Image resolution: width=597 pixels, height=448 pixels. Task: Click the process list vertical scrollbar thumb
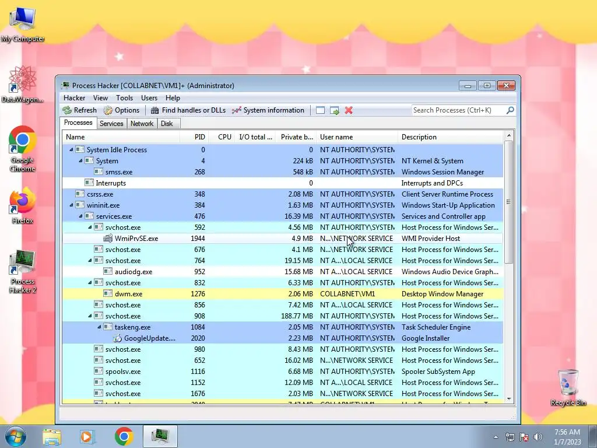508,202
